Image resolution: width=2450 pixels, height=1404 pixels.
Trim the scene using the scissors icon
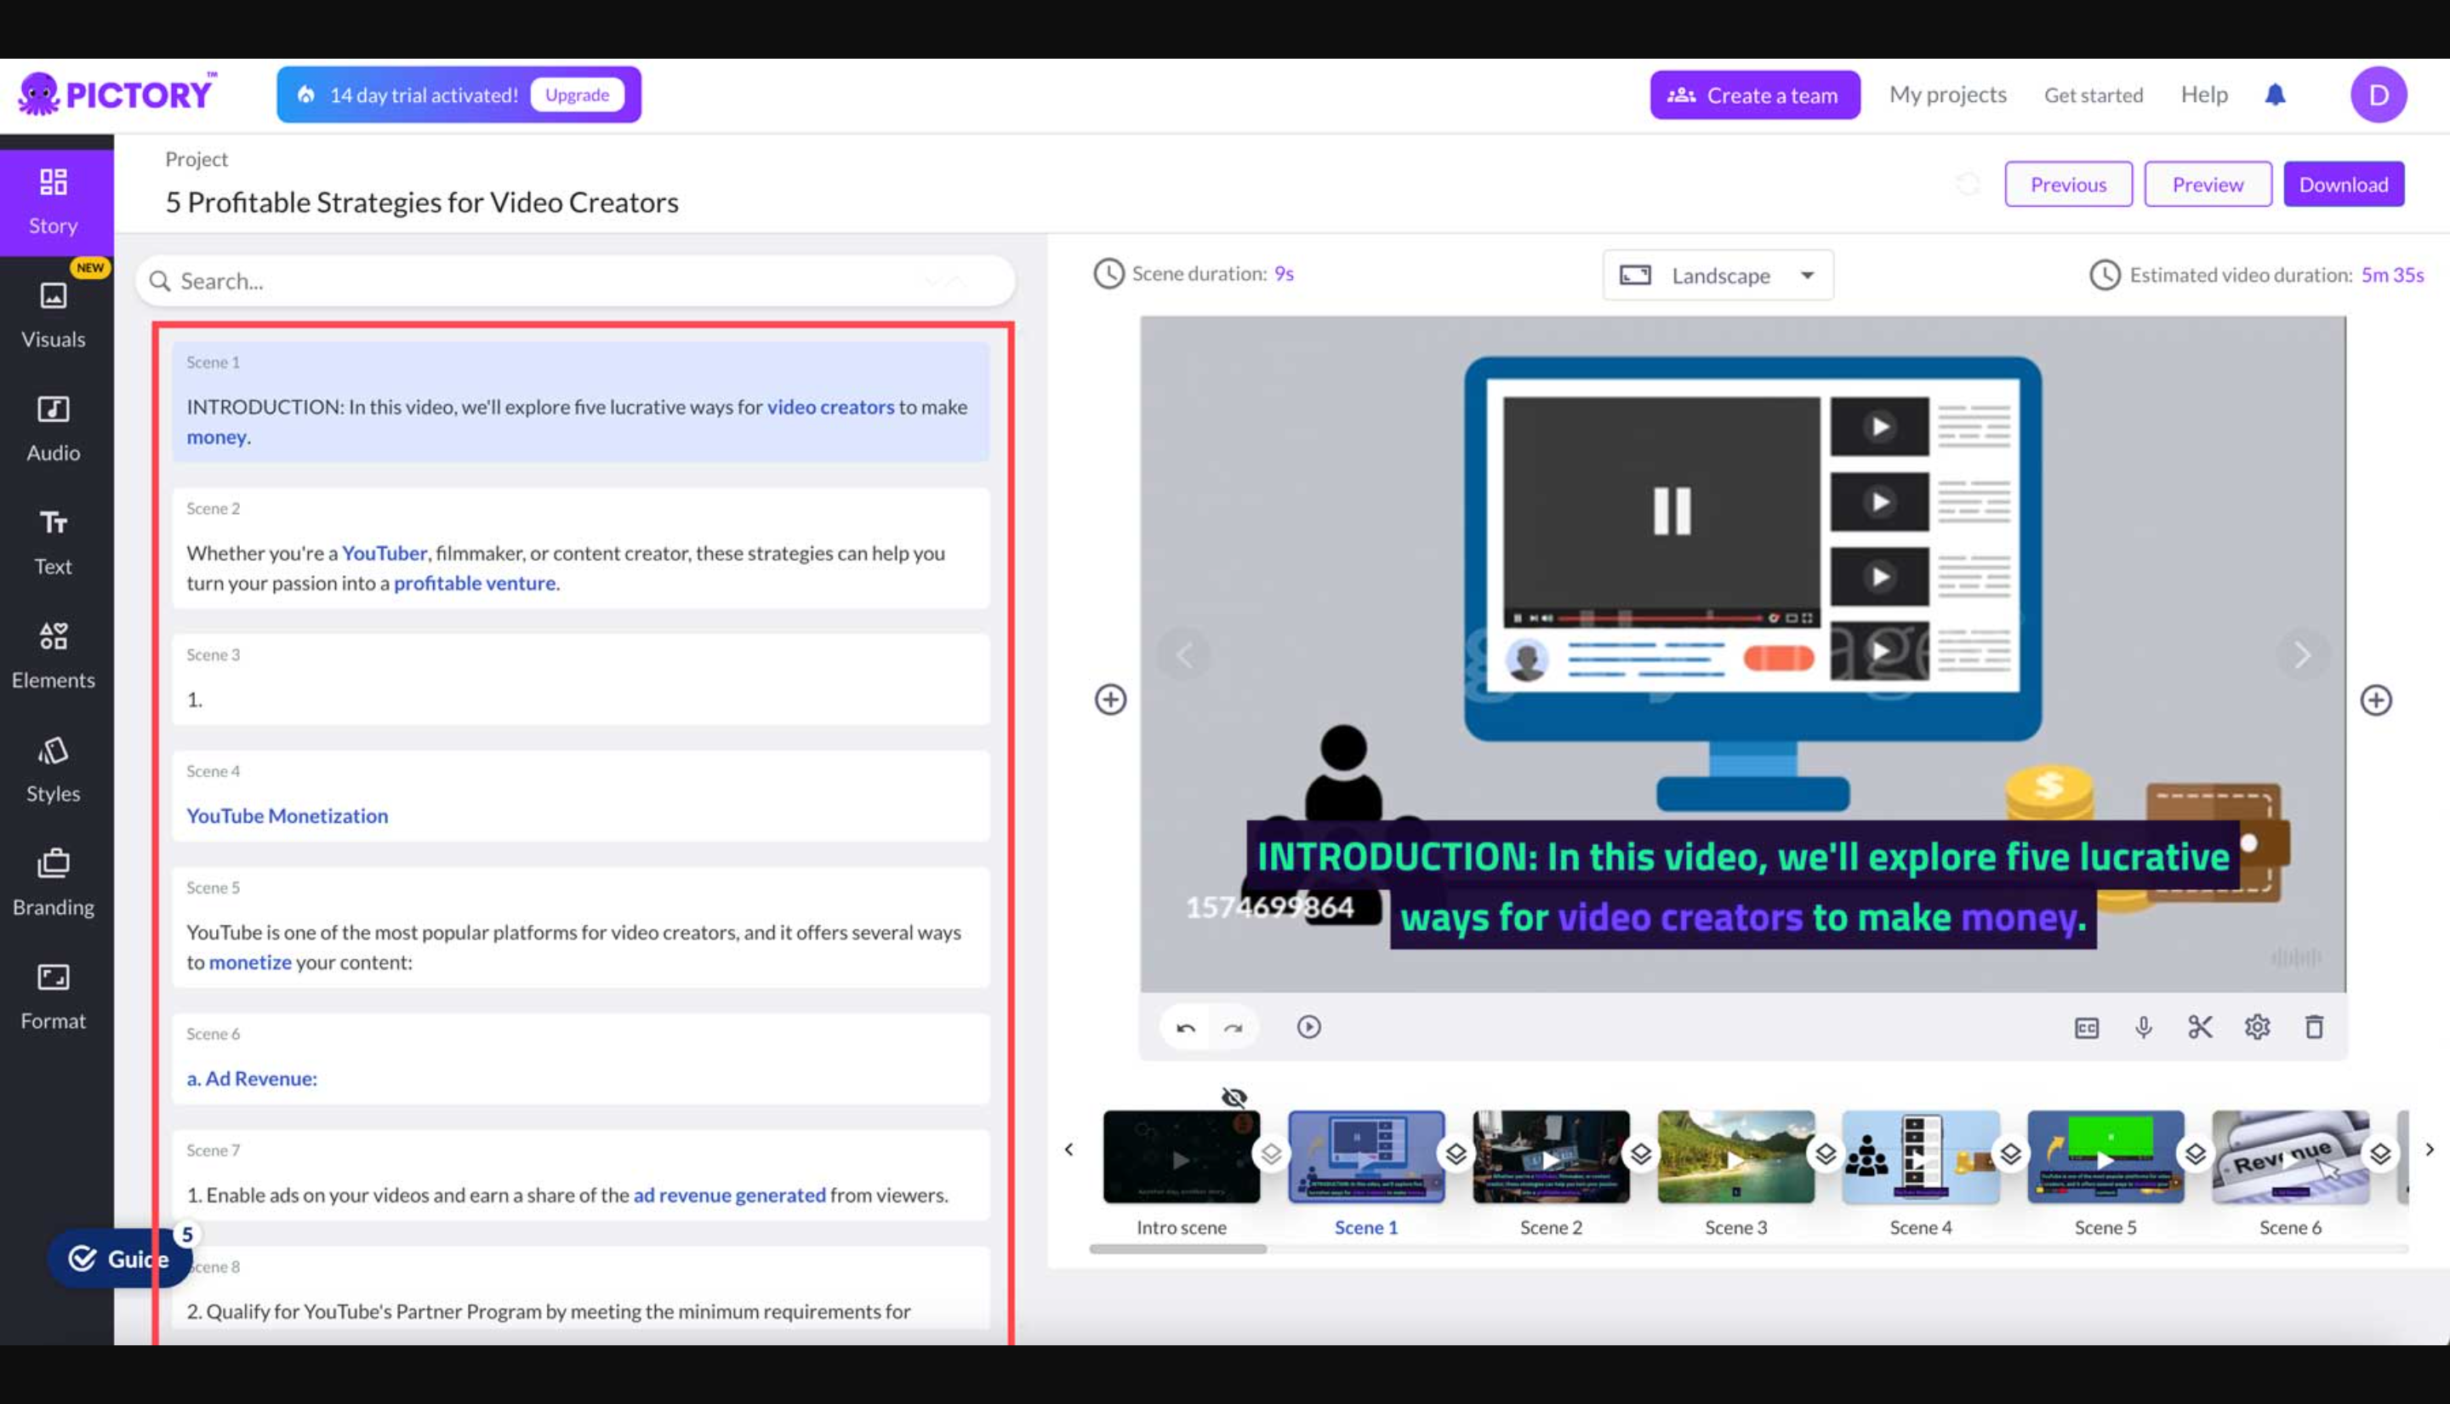tap(2202, 1027)
